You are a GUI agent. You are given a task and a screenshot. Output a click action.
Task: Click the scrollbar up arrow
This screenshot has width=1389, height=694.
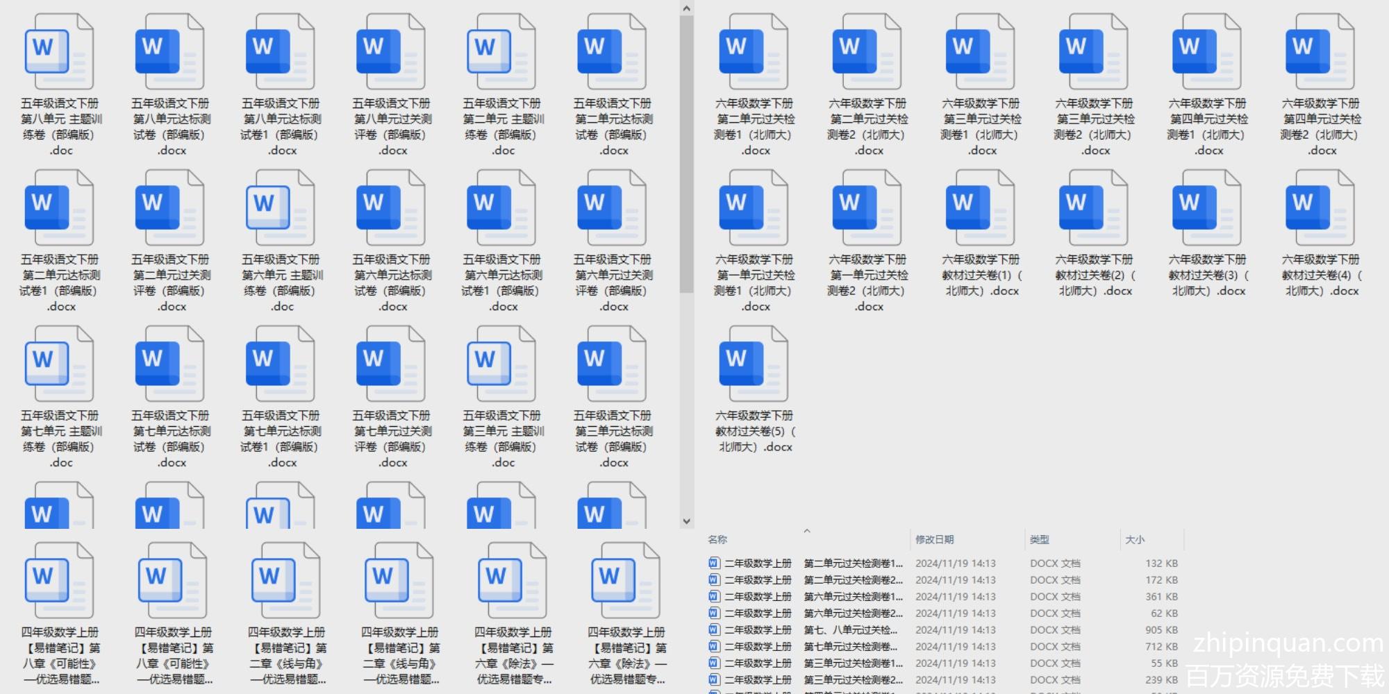click(686, 8)
